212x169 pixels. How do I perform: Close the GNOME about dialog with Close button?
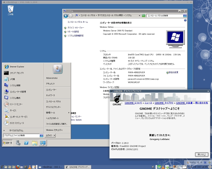pos(202,154)
